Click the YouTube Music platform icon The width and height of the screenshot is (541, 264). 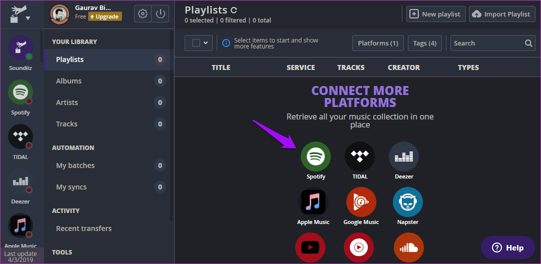(359, 247)
